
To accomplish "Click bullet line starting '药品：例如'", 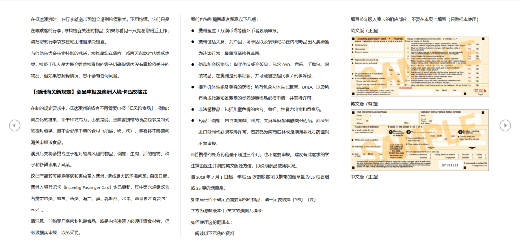I will (264, 121).
